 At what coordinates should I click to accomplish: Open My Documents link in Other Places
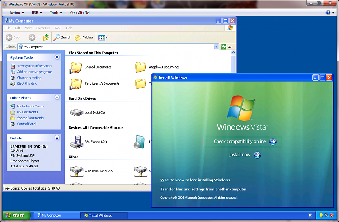tap(28, 112)
